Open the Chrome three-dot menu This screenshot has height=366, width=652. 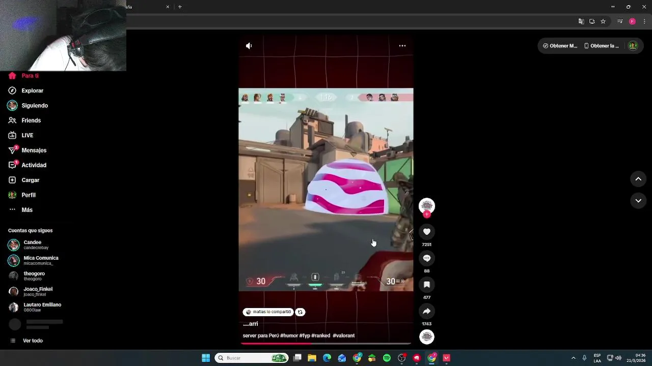click(644, 21)
